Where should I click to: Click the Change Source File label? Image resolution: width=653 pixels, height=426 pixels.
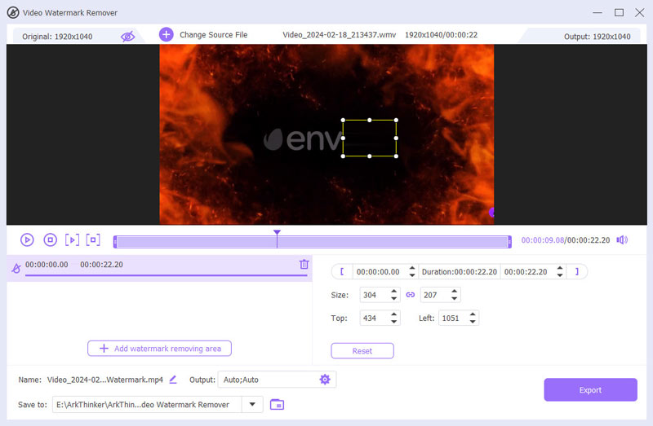tap(213, 35)
